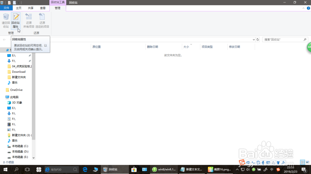Open quick access toolbar dropdown arrow
Screen dimensions: 311x174
pyautogui.click(x=19, y=2)
